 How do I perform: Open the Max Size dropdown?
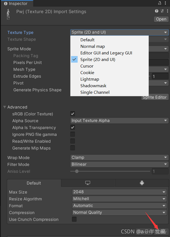[x=119, y=192]
